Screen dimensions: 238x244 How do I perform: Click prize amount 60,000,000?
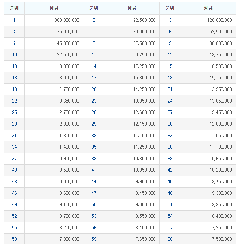[x=144, y=32]
